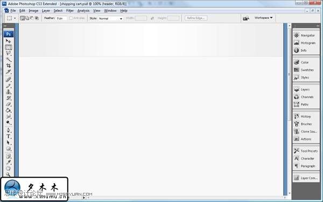Screen dimensions: 323x202
Task: Select the Smudge/Blur tool
Action: tap(8, 116)
